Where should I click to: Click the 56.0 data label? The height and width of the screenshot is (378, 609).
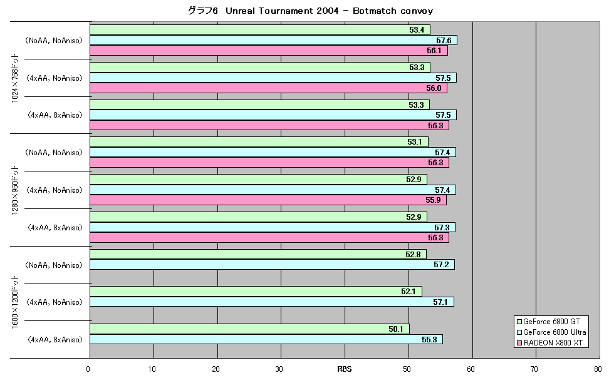434,88
